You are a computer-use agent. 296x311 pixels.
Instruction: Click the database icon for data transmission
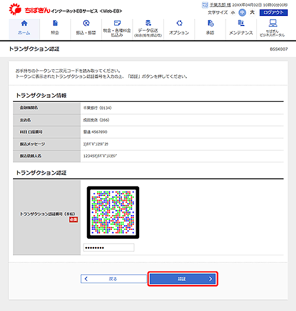click(x=148, y=23)
